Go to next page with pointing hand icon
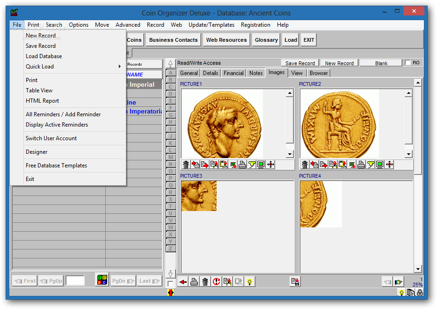Viewport: 437px width, 309px height. pos(399,282)
